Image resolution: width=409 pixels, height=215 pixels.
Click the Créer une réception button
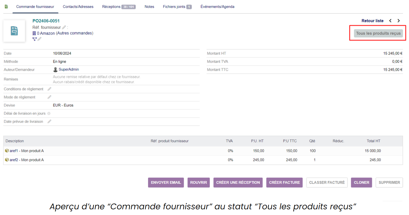238,183
